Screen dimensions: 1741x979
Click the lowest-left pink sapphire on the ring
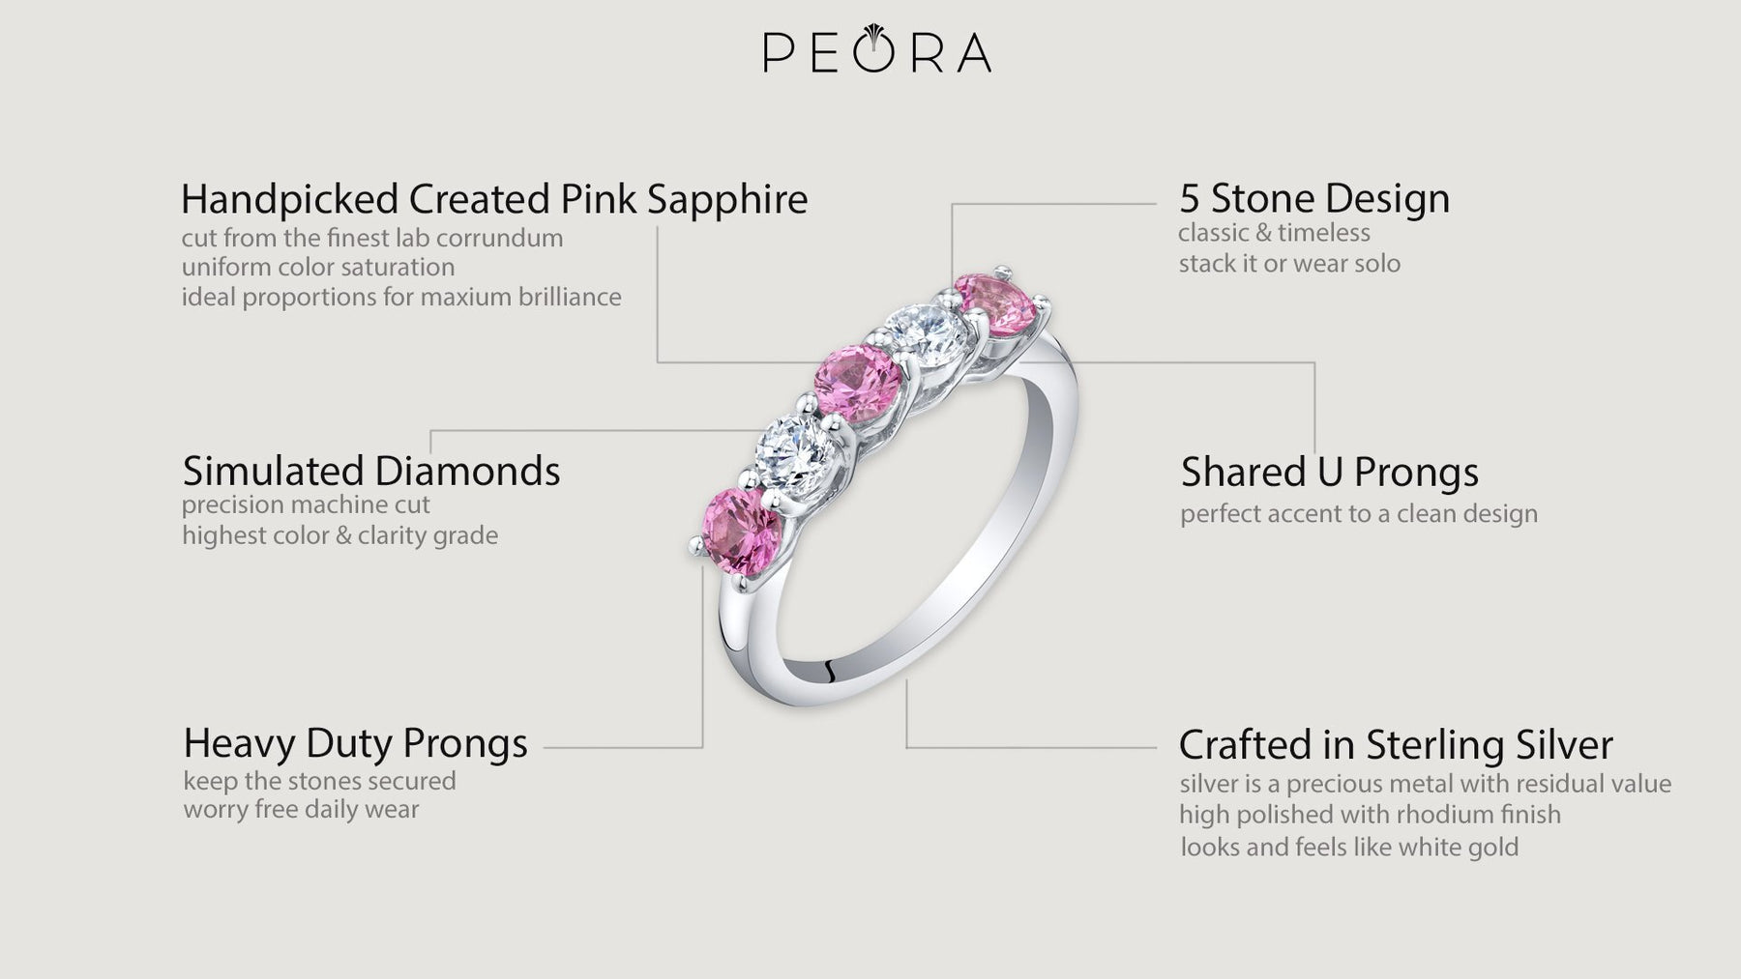pyautogui.click(x=743, y=526)
